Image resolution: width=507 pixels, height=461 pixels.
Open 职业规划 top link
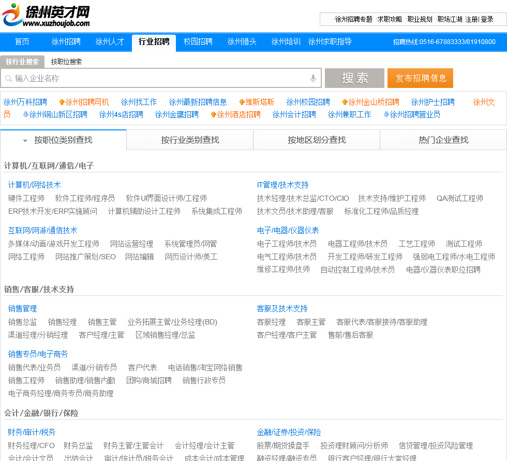click(x=420, y=19)
